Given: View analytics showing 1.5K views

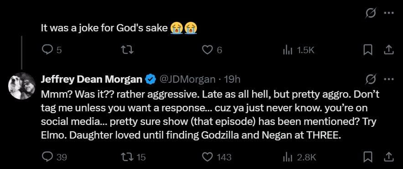Looking at the screenshot, I should point(299,50).
